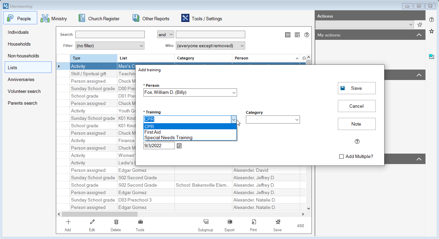Image resolution: width=439 pixels, height=239 pixels.
Task: Choose Special Needs Training option
Action: (x=168, y=137)
